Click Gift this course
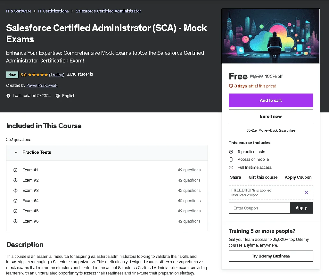Image resolution: width=329 pixels, height=278 pixels. pos(263,177)
